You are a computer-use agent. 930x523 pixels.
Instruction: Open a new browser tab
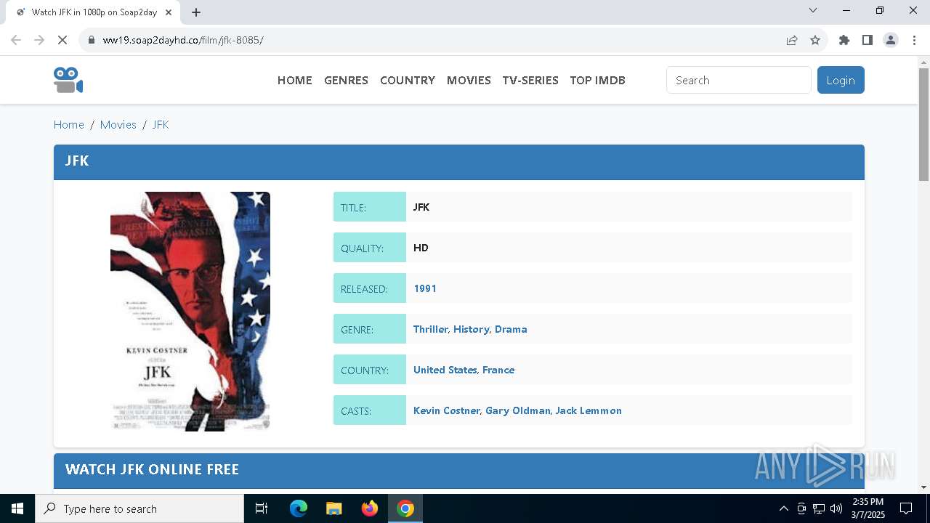(196, 12)
